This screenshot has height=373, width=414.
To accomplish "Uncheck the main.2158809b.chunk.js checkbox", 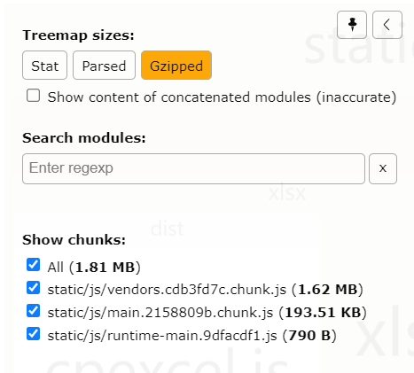I will 33,311.
